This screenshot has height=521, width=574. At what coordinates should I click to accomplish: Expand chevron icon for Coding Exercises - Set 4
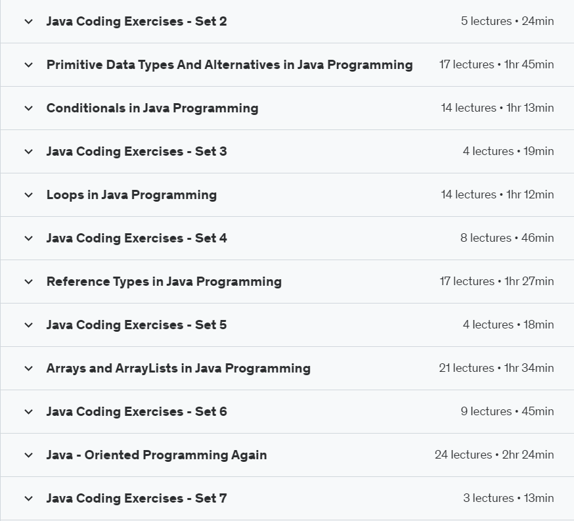tap(28, 238)
